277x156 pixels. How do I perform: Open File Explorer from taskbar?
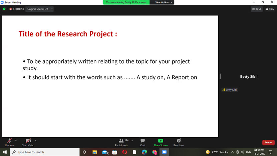(x=95, y=152)
